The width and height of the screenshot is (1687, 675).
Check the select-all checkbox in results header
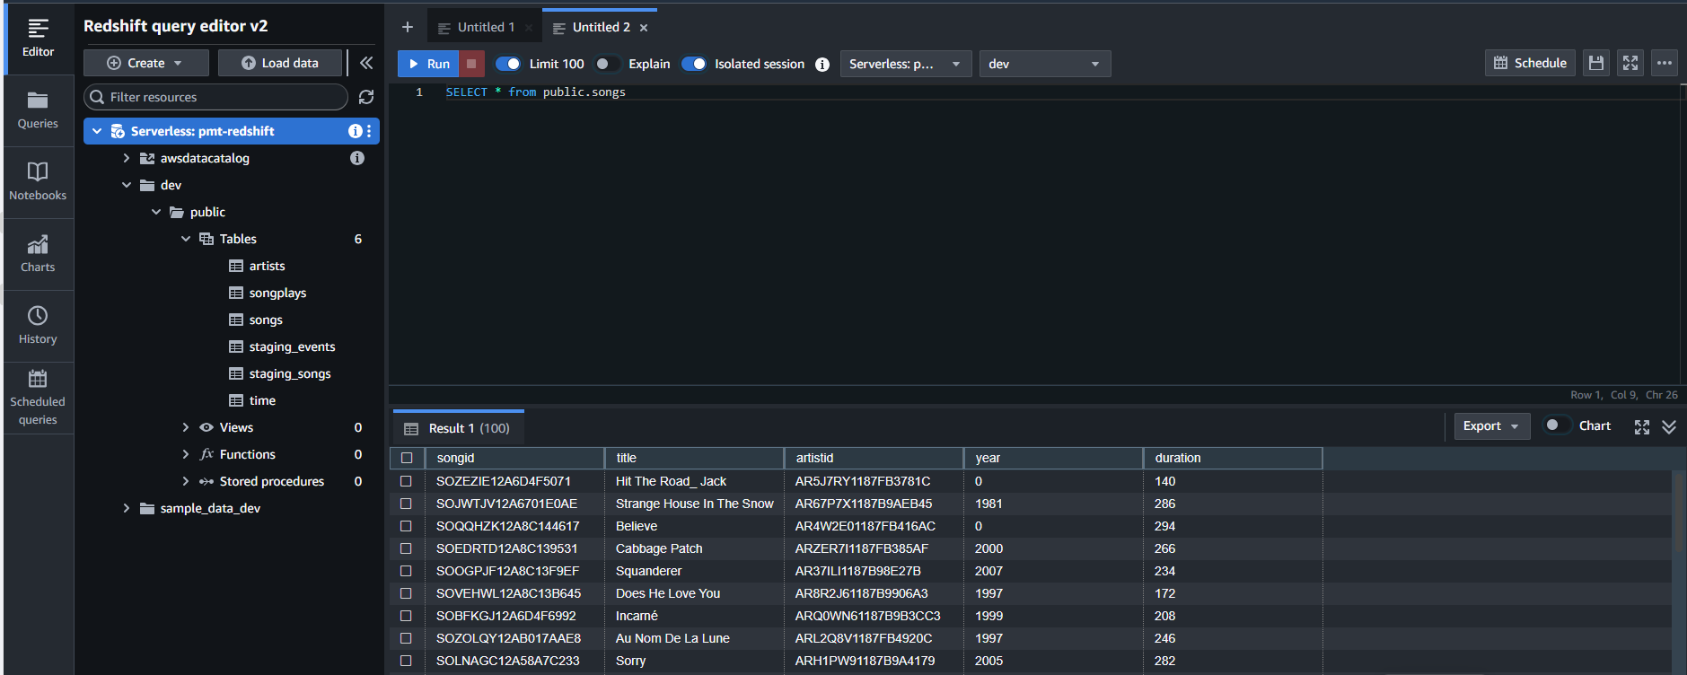pyautogui.click(x=407, y=458)
